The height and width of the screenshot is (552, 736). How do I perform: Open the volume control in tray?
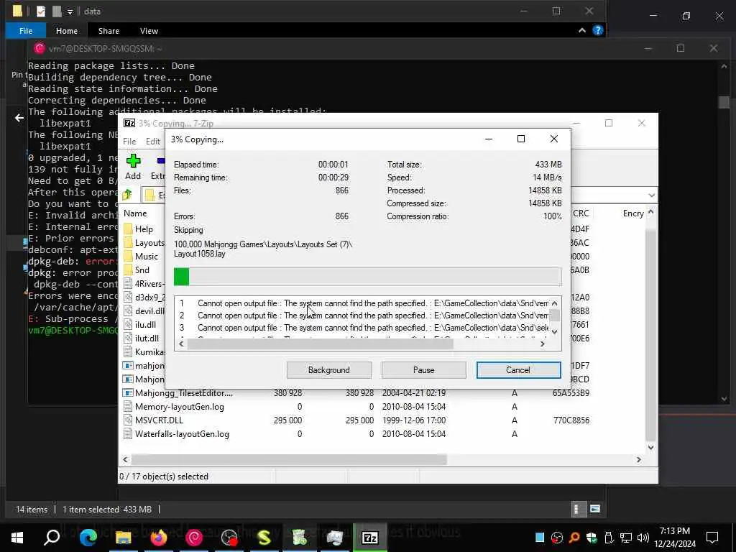click(x=643, y=538)
